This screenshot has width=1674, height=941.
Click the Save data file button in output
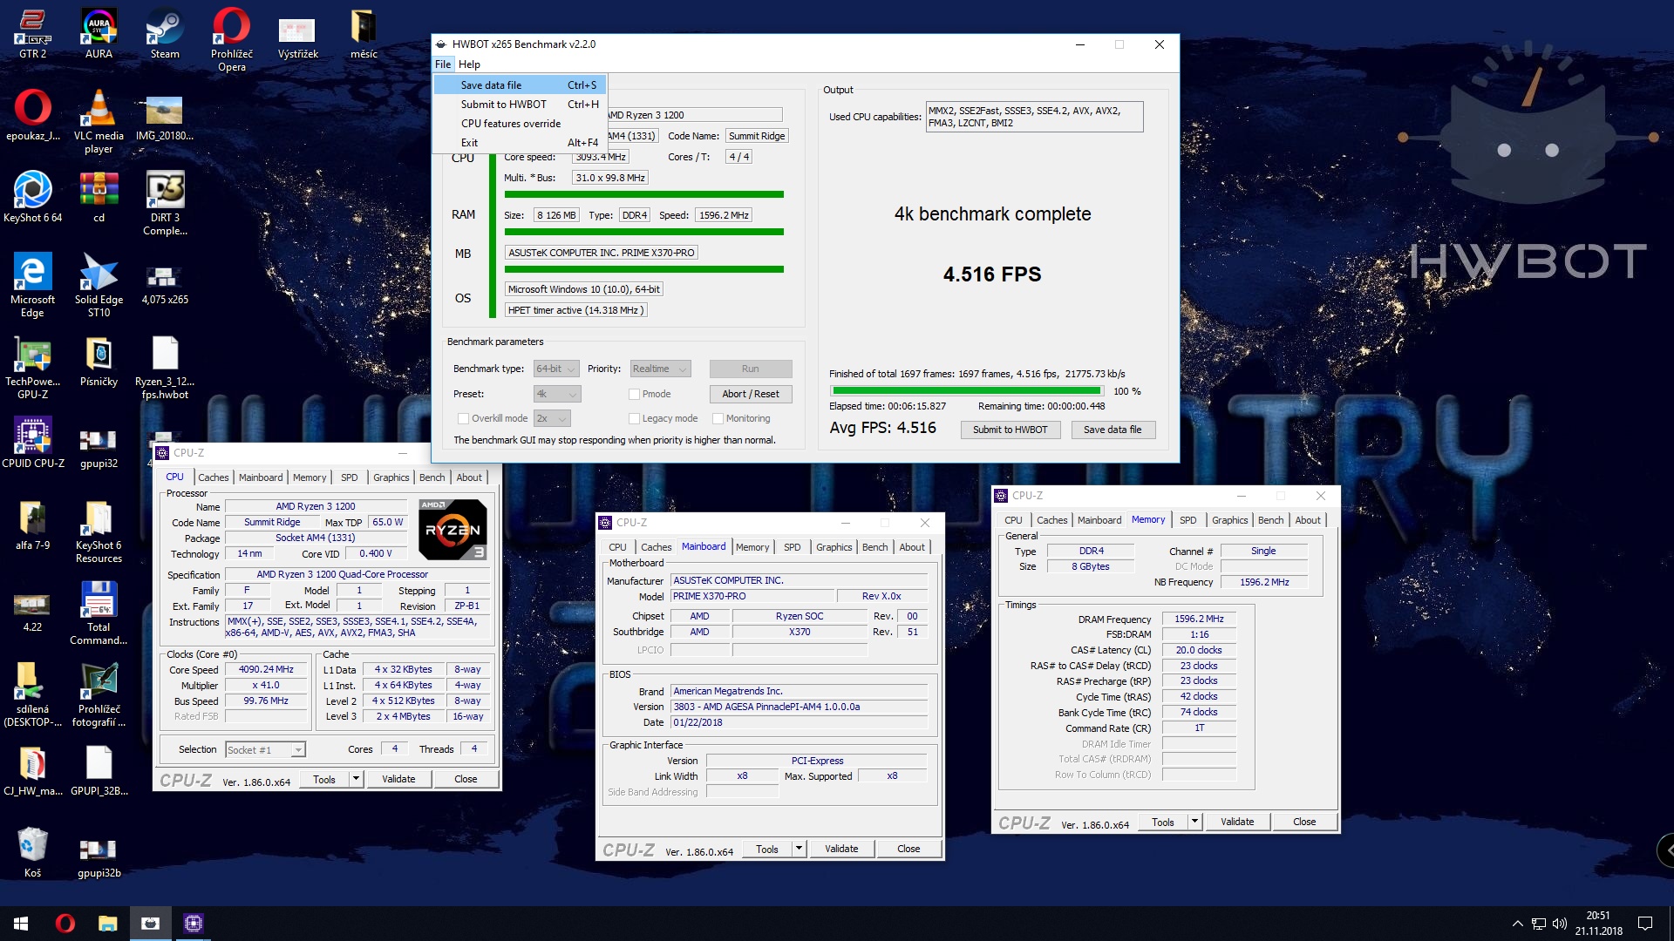click(x=1112, y=430)
